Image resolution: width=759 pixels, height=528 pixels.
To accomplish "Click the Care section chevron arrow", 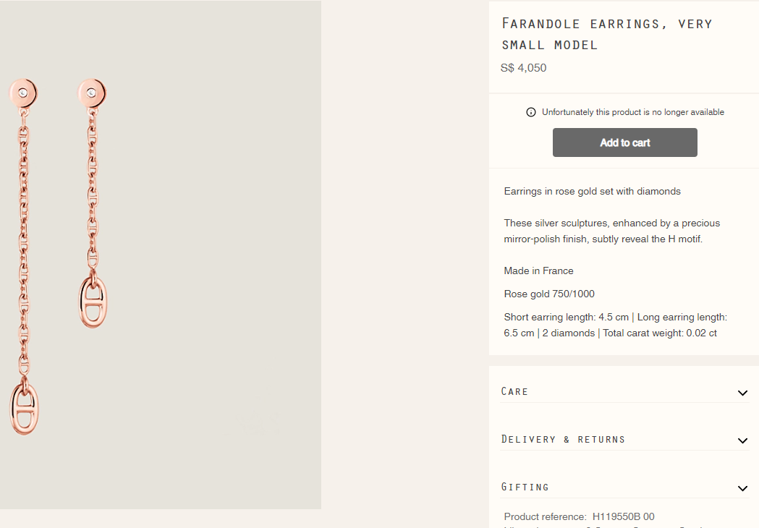I will click(x=742, y=393).
